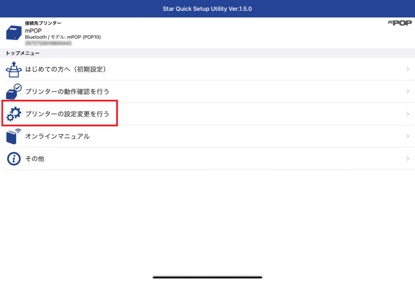Tap the info circle icon for その他
The height and width of the screenshot is (281, 415).
pos(14,159)
